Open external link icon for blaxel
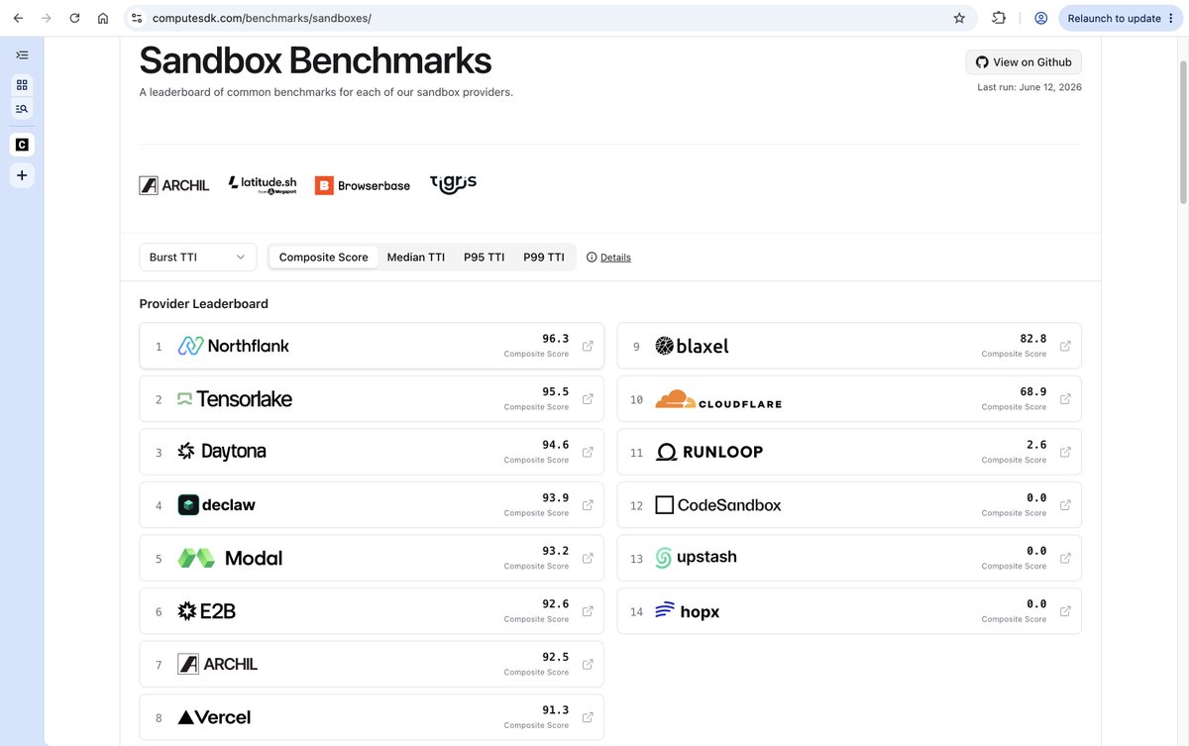The width and height of the screenshot is (1189, 746). click(1065, 346)
